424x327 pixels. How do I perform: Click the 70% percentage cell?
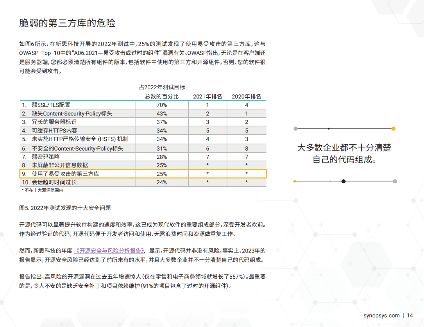[x=162, y=105]
